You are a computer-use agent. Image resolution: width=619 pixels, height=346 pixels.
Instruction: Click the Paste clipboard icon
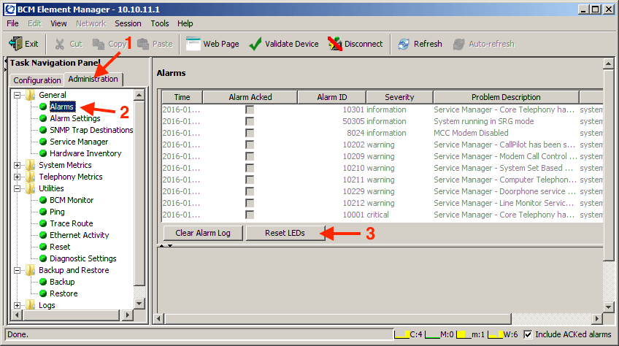[x=143, y=44]
